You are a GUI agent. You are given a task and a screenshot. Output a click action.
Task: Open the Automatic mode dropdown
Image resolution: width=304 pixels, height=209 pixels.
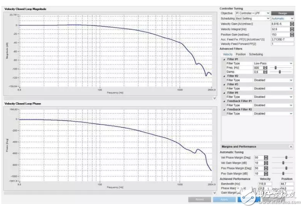pos(283,18)
